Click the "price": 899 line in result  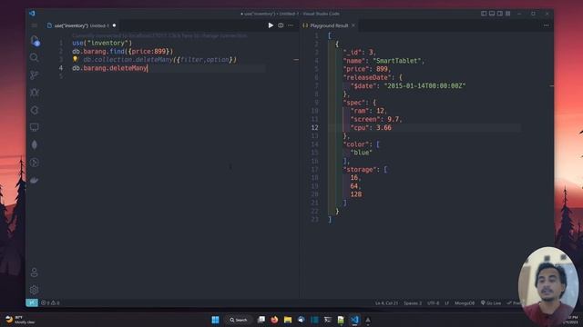click(366, 69)
